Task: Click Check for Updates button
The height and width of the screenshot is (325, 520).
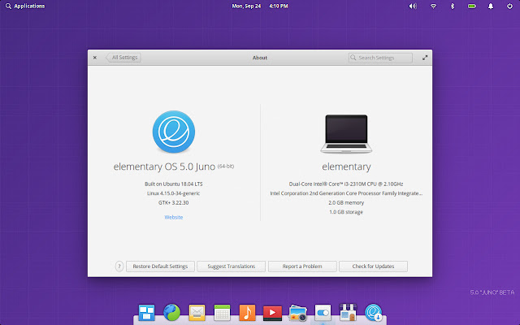Action: [x=373, y=266]
